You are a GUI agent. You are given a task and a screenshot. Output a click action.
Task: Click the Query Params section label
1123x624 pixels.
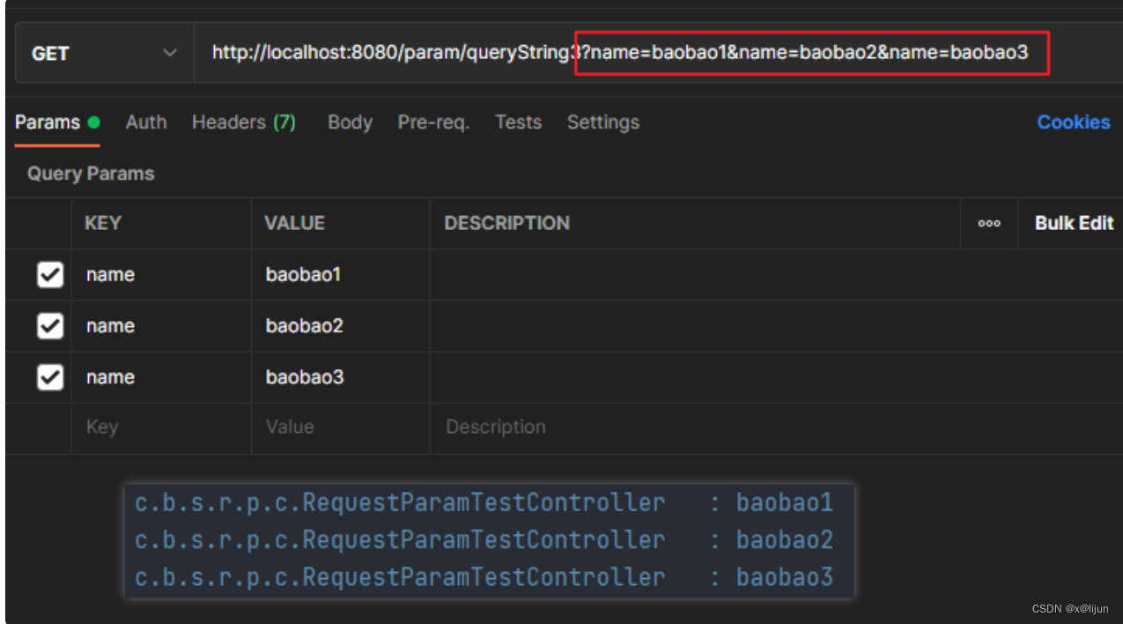click(x=89, y=173)
